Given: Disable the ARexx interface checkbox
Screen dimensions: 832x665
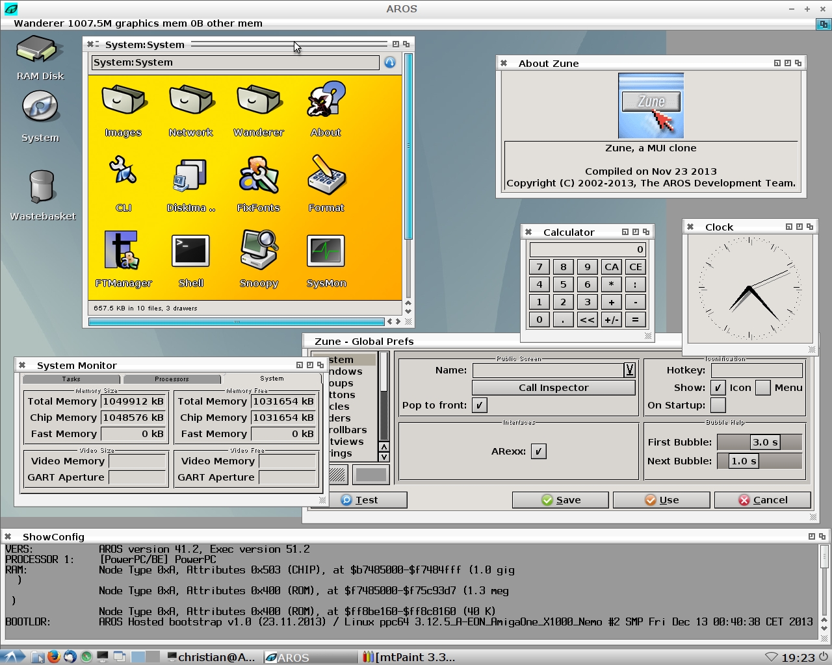Looking at the screenshot, I should (539, 451).
